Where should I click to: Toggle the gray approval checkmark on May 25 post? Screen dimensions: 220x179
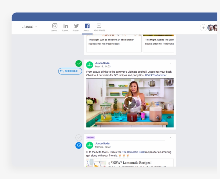click(x=79, y=137)
